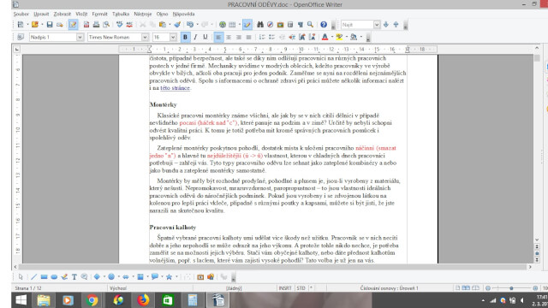
Task: Expand the font size 16 dropdown
Action: pos(173,37)
